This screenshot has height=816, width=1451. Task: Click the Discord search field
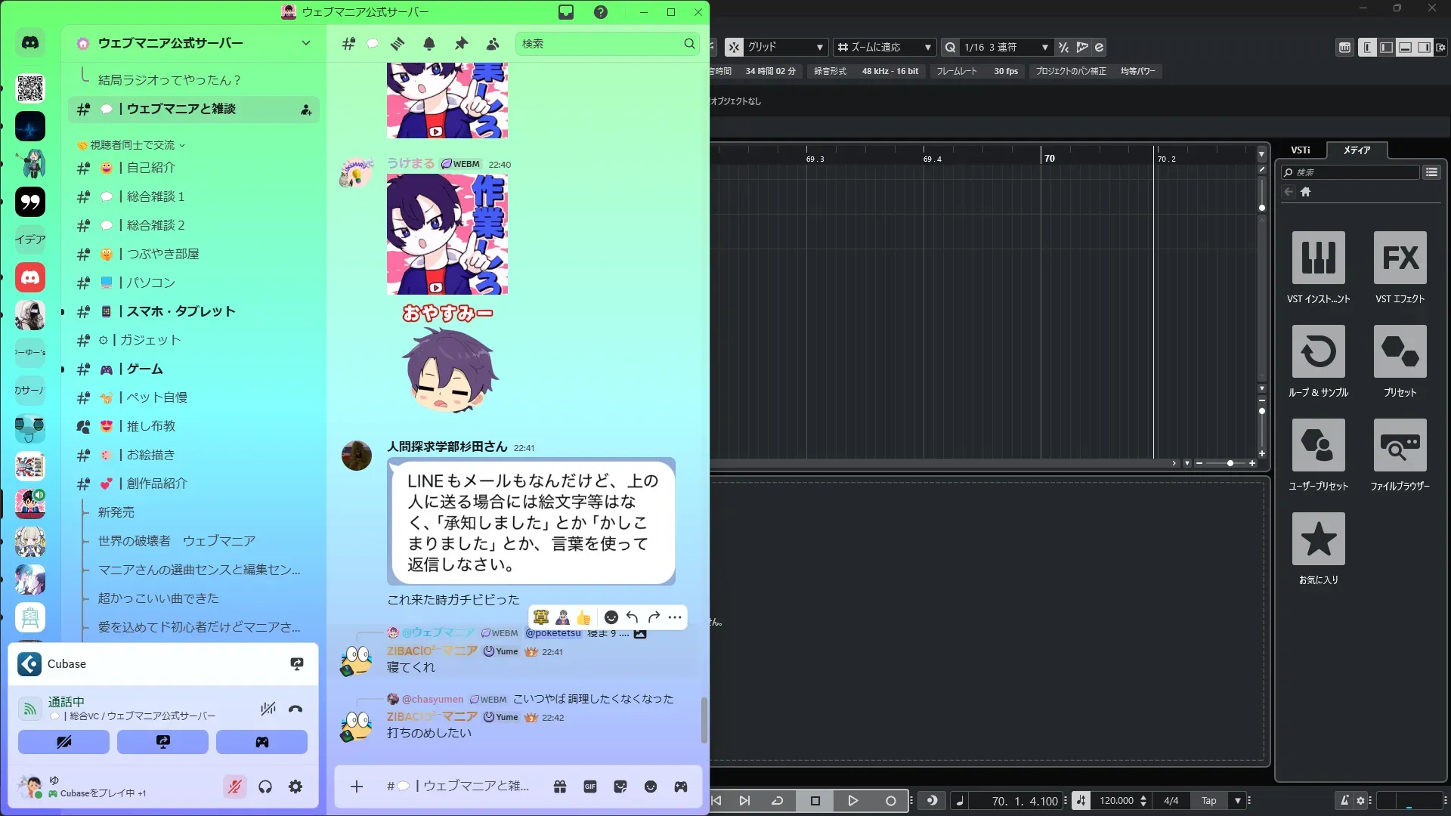coord(601,44)
